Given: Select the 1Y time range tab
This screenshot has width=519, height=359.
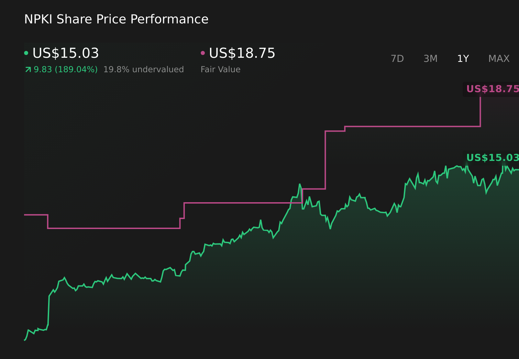Looking at the screenshot, I should pos(463,58).
